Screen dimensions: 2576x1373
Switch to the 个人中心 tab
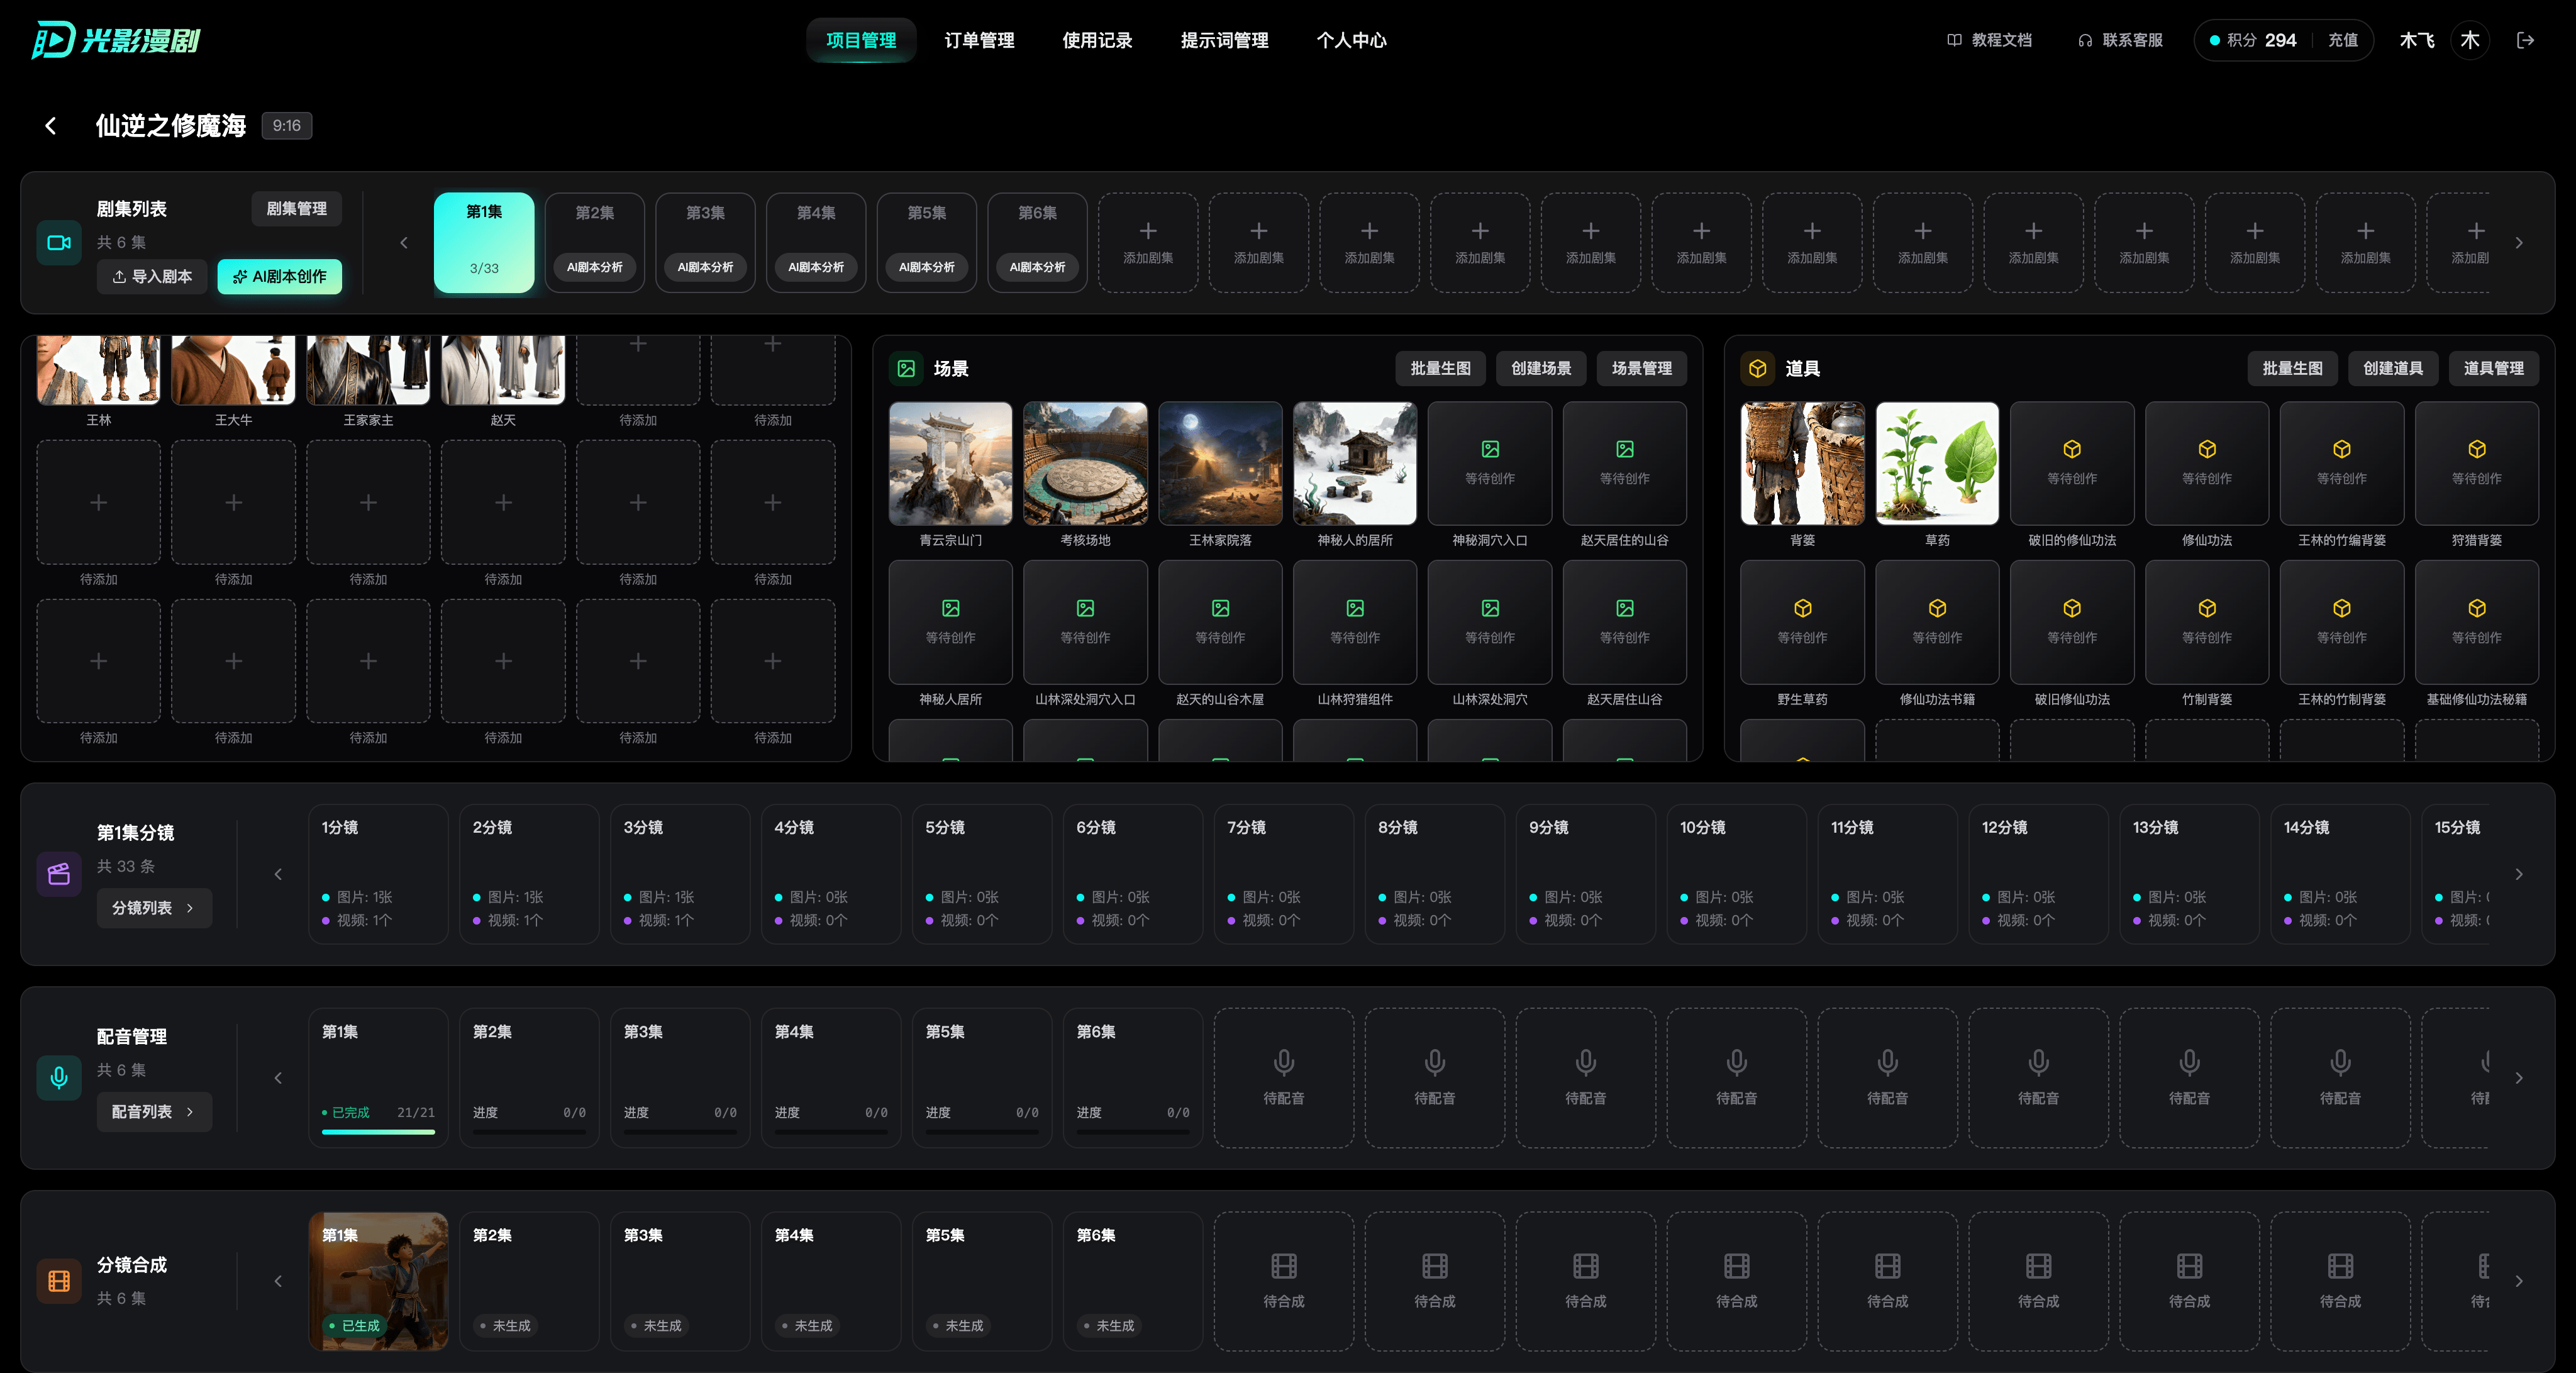point(1351,40)
